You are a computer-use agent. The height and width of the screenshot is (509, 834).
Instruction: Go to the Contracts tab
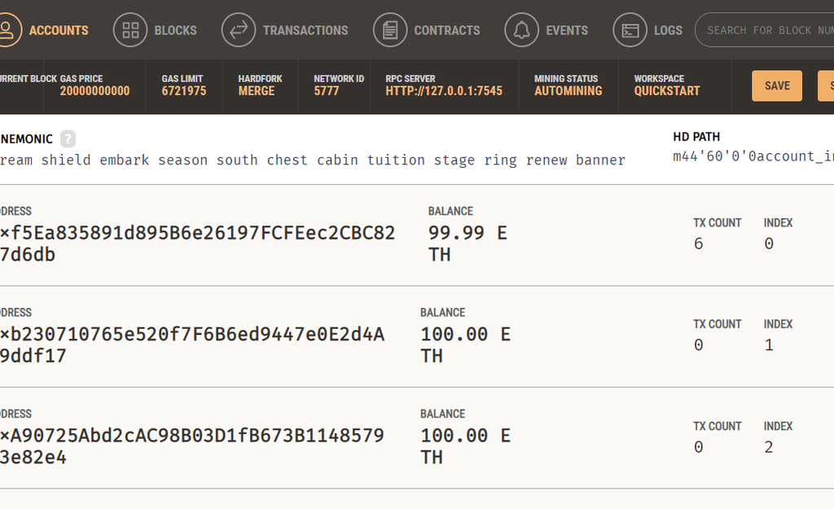(x=446, y=30)
